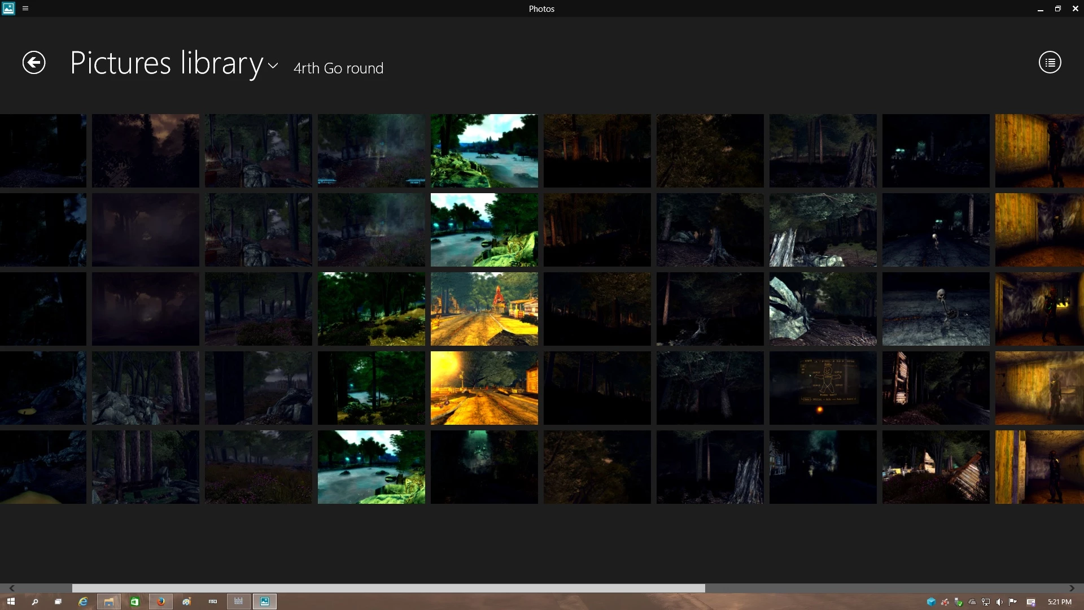This screenshot has height=610, width=1084.
Task: Open the wrecked shack and vehicles thumbnail
Action: click(936, 467)
